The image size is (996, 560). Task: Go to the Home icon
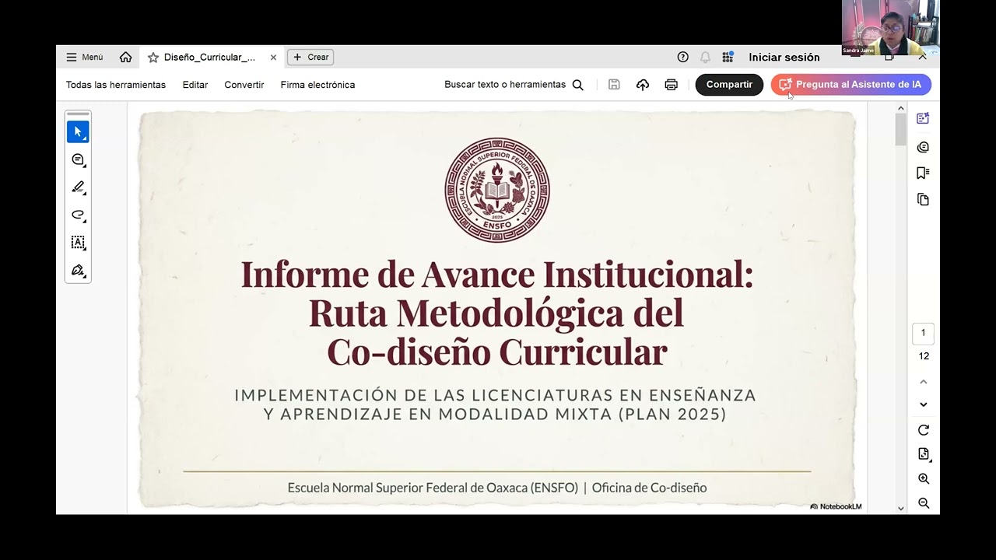tap(125, 57)
